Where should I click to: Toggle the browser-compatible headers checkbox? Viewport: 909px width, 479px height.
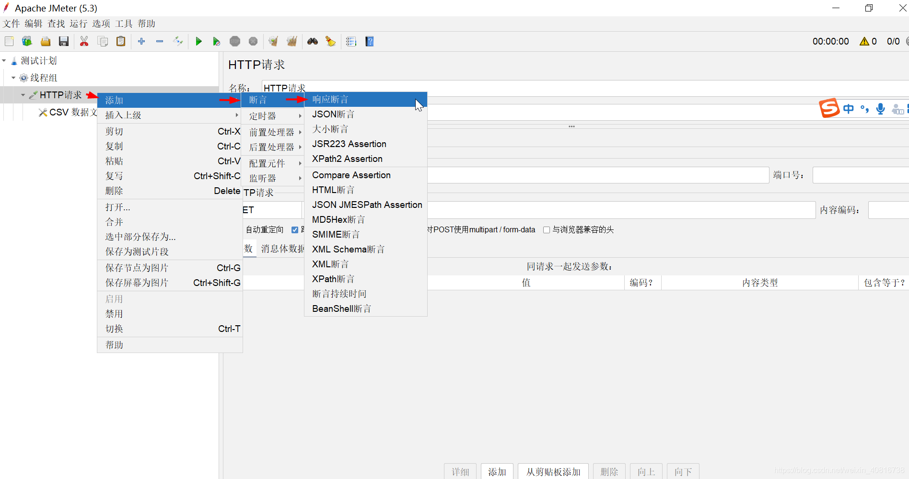546,230
